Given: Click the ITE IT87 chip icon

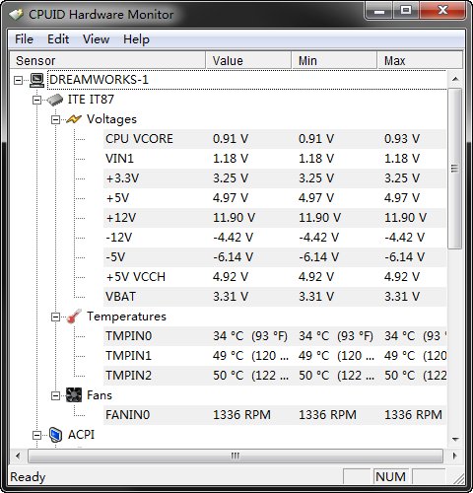Looking at the screenshot, I should coord(55,100).
